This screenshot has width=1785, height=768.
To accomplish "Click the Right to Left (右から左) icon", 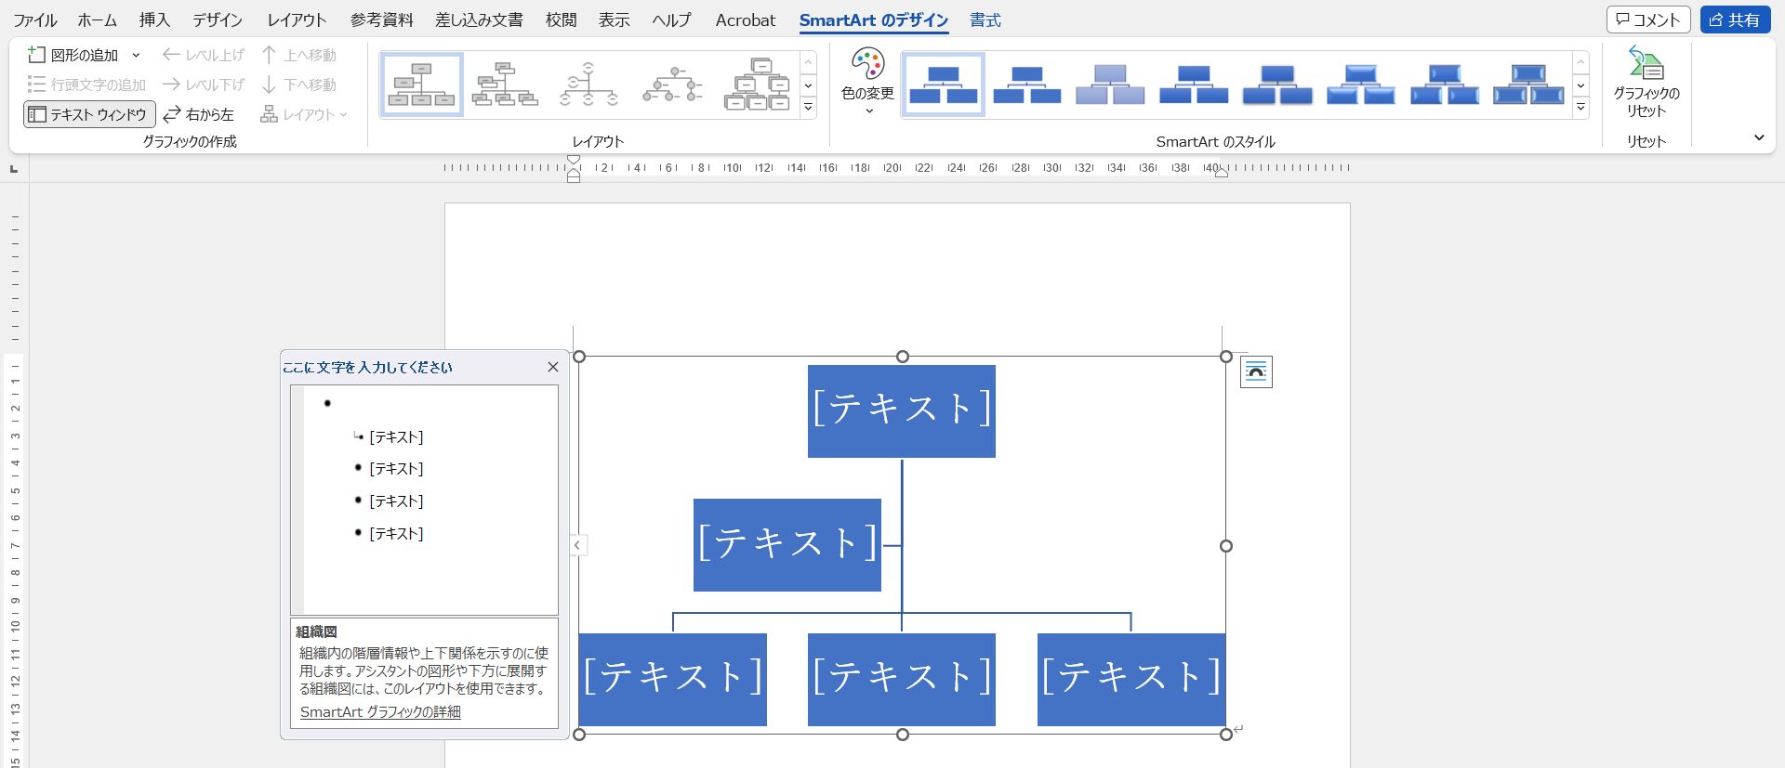I will click(x=172, y=114).
